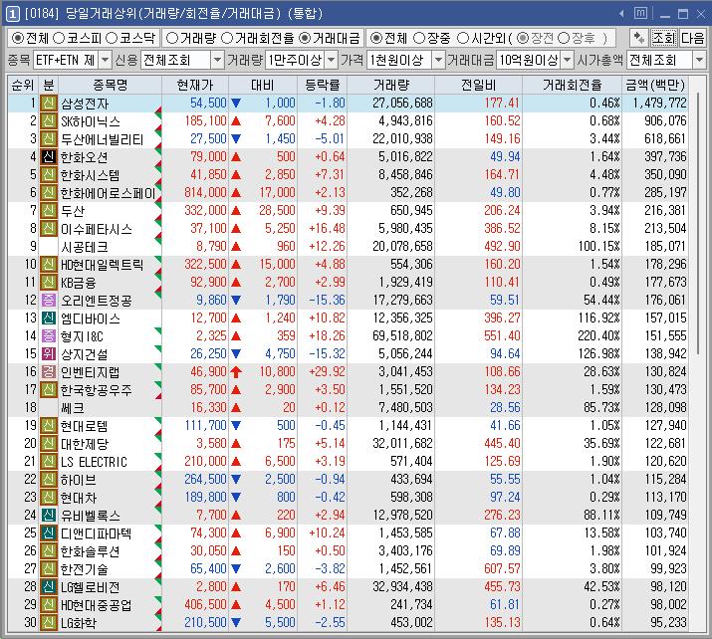Click the 신 icon for 한화시스템
The width and height of the screenshot is (712, 639).
click(x=49, y=175)
